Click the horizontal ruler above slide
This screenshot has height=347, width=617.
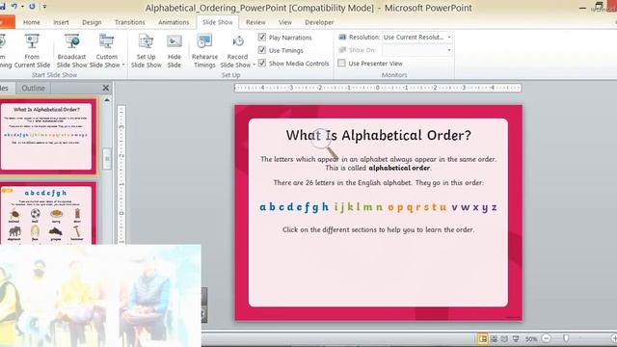pyautogui.click(x=378, y=88)
